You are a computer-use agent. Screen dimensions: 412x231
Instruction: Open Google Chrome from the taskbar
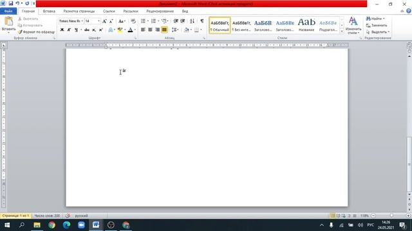pos(51,225)
